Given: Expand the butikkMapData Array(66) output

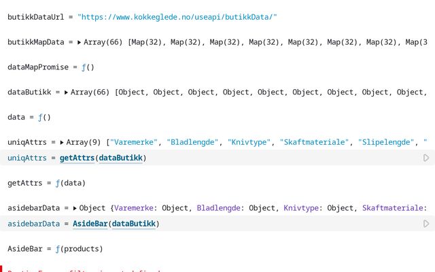Looking at the screenshot, I should click(80, 42).
